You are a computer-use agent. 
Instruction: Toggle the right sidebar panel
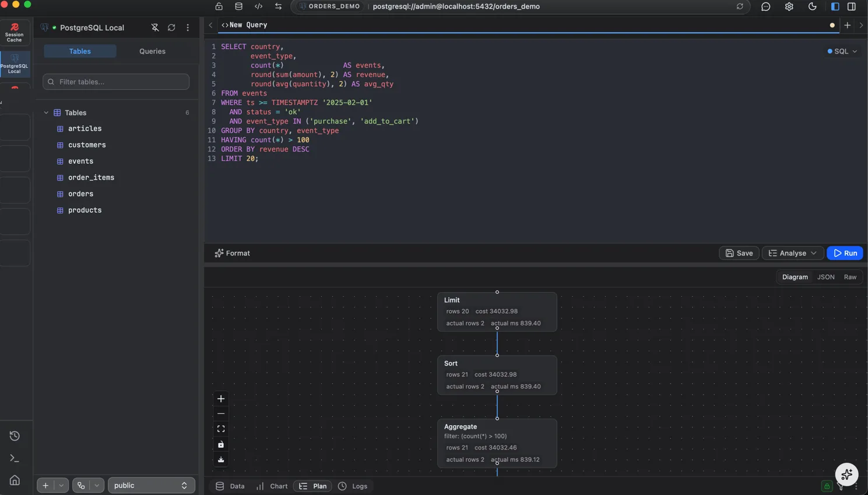pos(852,6)
